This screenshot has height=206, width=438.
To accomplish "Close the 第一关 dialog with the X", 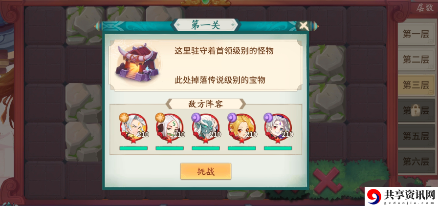I will coord(304,26).
